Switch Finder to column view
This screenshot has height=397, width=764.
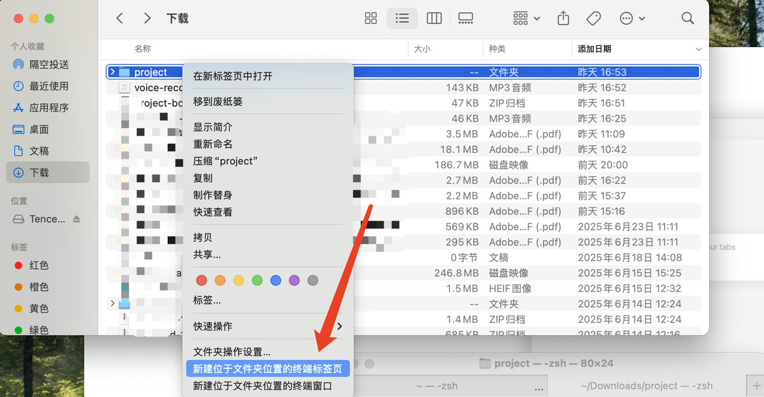(x=434, y=19)
